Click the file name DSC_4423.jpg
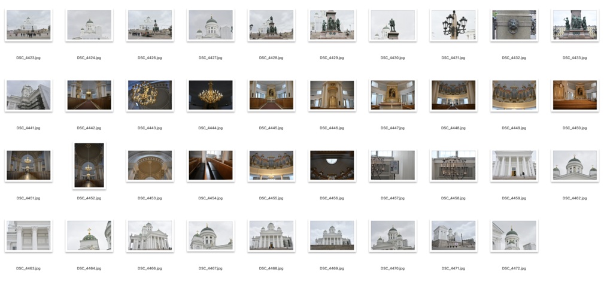 [29, 58]
